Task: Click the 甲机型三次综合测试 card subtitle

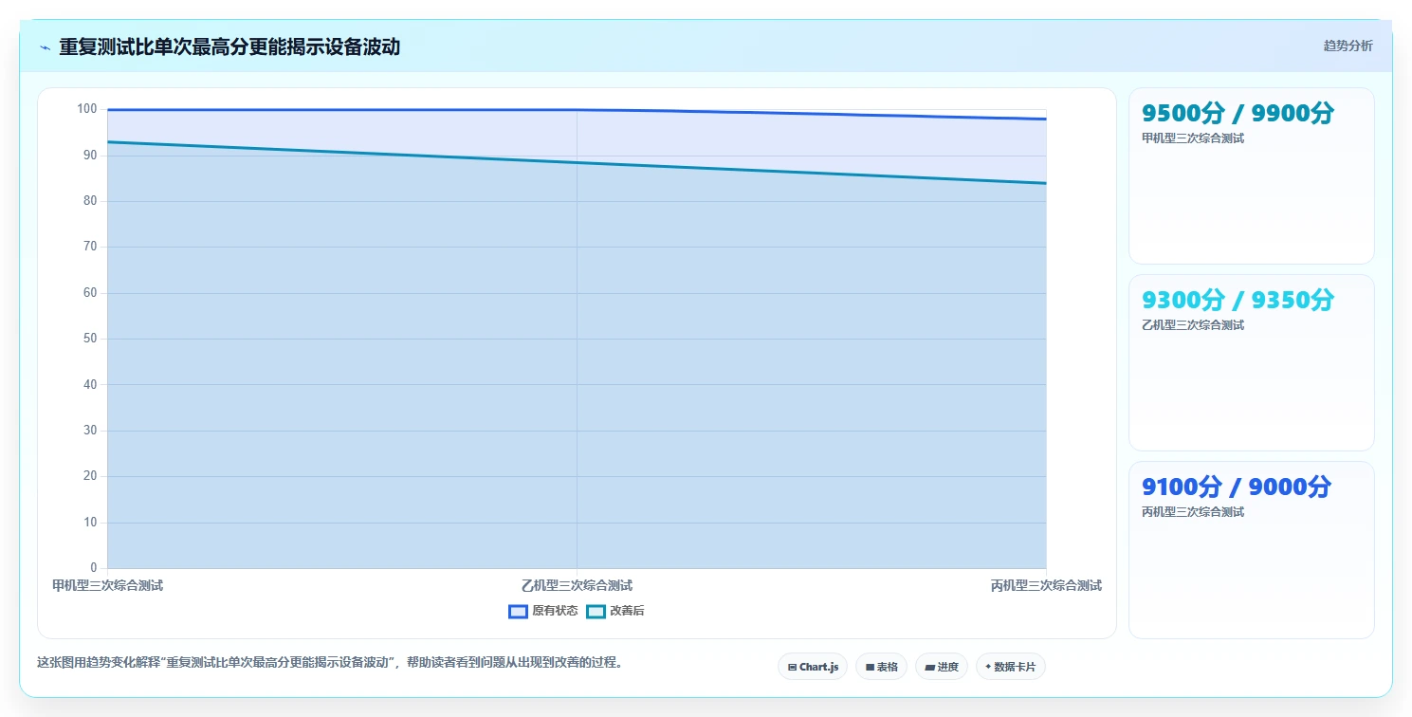Action: click(x=1193, y=138)
